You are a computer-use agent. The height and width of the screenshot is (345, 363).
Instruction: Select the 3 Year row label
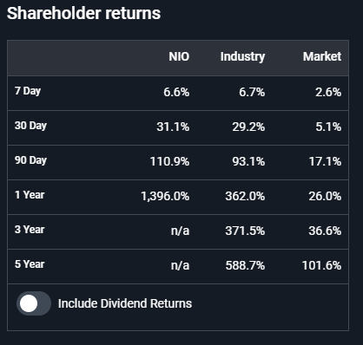[x=30, y=230]
